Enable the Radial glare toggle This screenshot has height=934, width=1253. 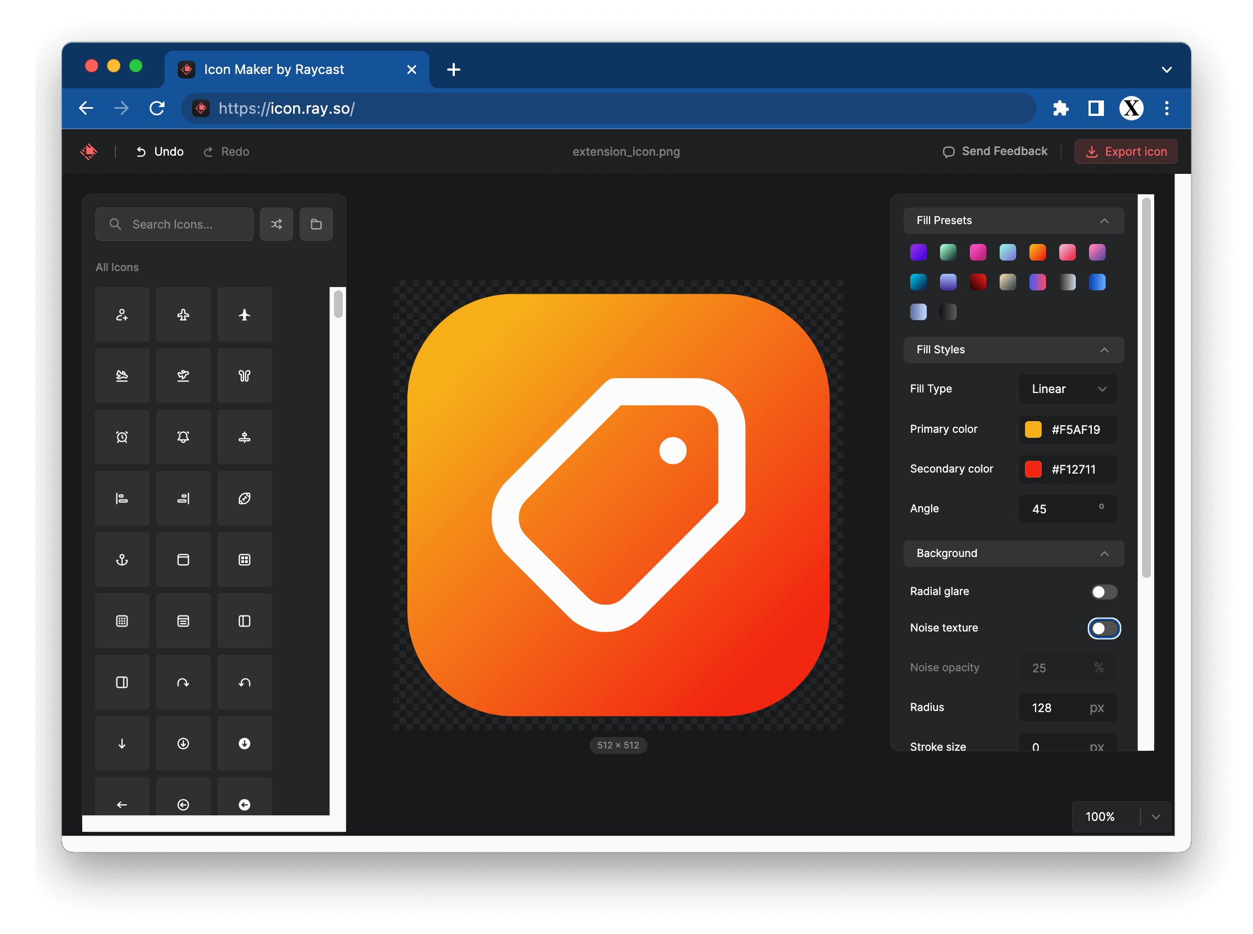point(1103,592)
